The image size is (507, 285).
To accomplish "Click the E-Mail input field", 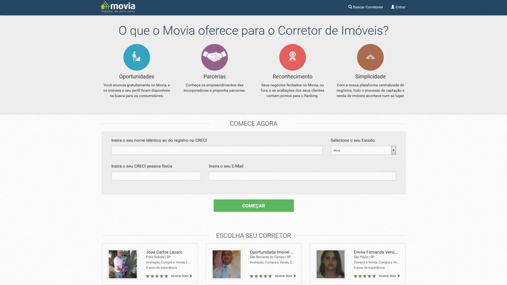I will coord(302,176).
